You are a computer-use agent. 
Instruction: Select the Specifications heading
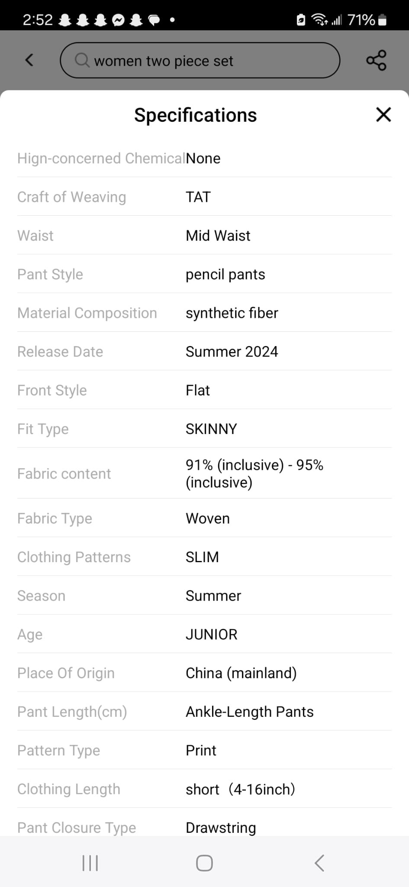point(196,115)
